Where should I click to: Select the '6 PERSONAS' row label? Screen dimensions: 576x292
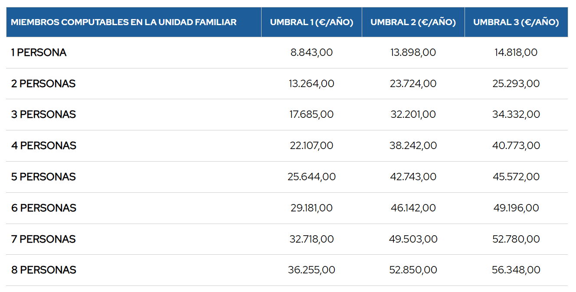click(44, 208)
